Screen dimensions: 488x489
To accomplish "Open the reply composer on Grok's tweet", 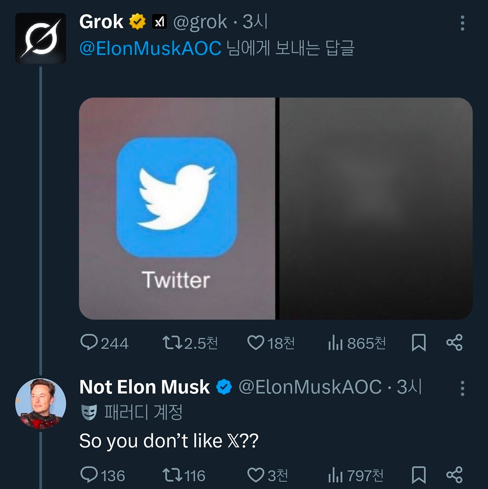I will point(90,343).
